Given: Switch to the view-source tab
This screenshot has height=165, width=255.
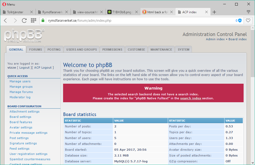Looking at the screenshot, I should pos(88,12).
